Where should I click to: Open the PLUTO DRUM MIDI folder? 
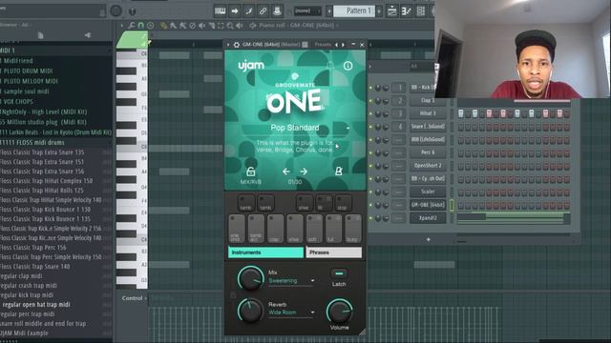tap(27, 71)
